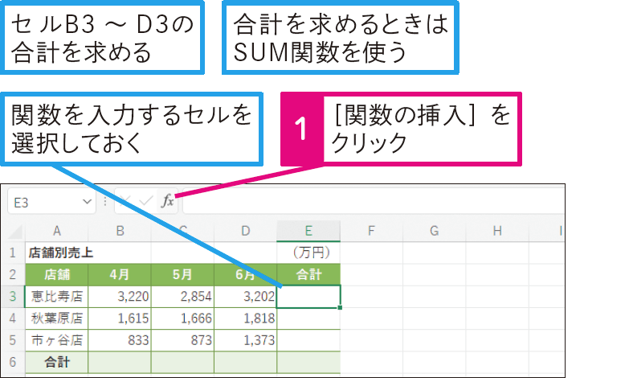Click the 秋葉原店 cell
The height and width of the screenshot is (378, 629).
pos(56,318)
